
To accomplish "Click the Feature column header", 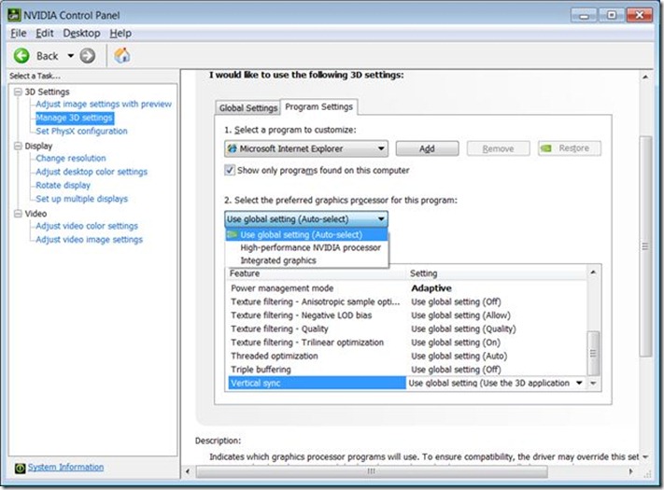I will coord(317,273).
